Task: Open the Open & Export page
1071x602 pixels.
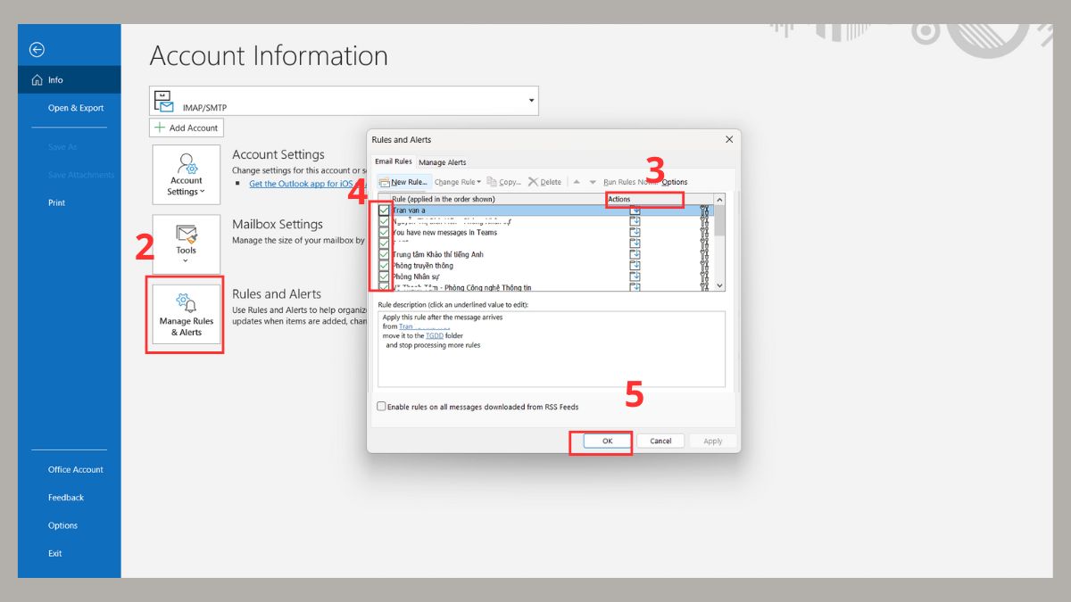Action: click(x=76, y=108)
